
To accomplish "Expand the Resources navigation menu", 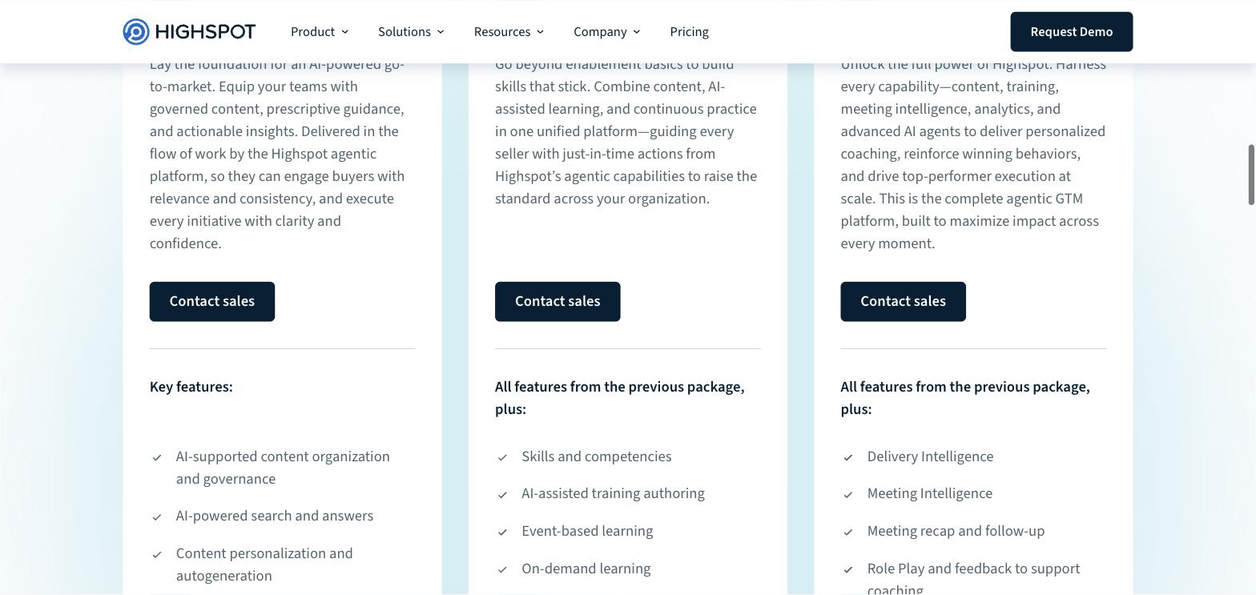I will click(509, 32).
